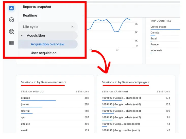This screenshot has height=139, width=186.
Task: Click the line chart peak near 23
Action: [126, 18]
